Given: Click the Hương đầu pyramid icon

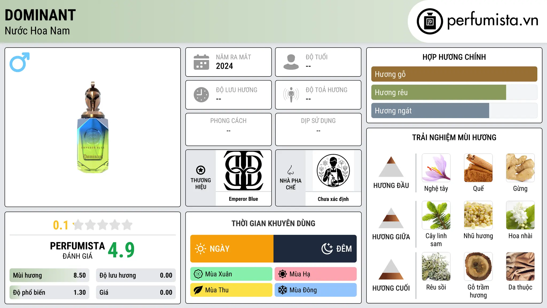Looking at the screenshot, I should click(391, 167).
